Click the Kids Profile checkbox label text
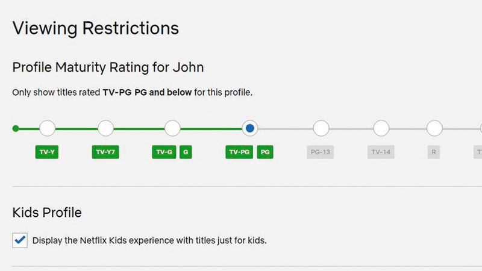Image resolution: width=482 pixels, height=271 pixels. point(149,240)
